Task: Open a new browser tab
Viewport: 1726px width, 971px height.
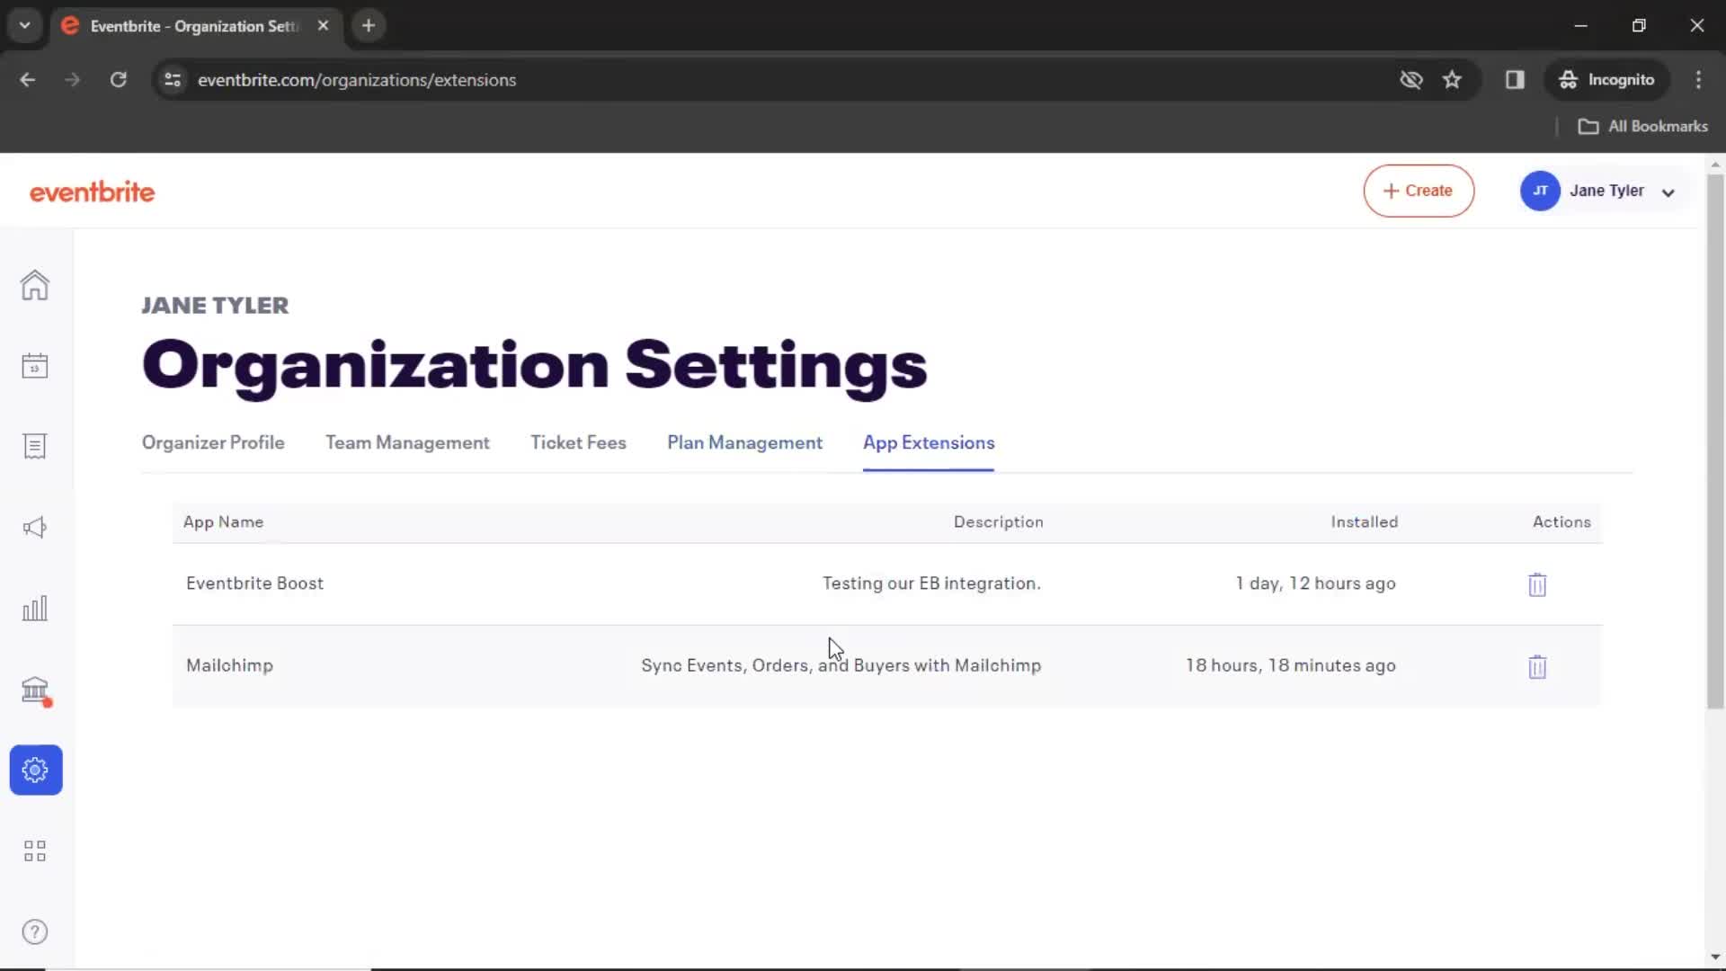Action: pyautogui.click(x=369, y=26)
